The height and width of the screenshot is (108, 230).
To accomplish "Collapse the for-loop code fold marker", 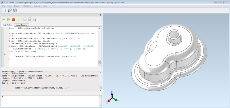I will tap(5, 54).
